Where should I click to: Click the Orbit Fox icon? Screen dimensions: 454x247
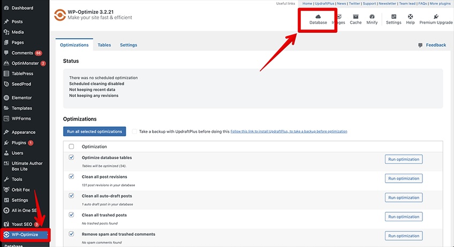coord(6,190)
